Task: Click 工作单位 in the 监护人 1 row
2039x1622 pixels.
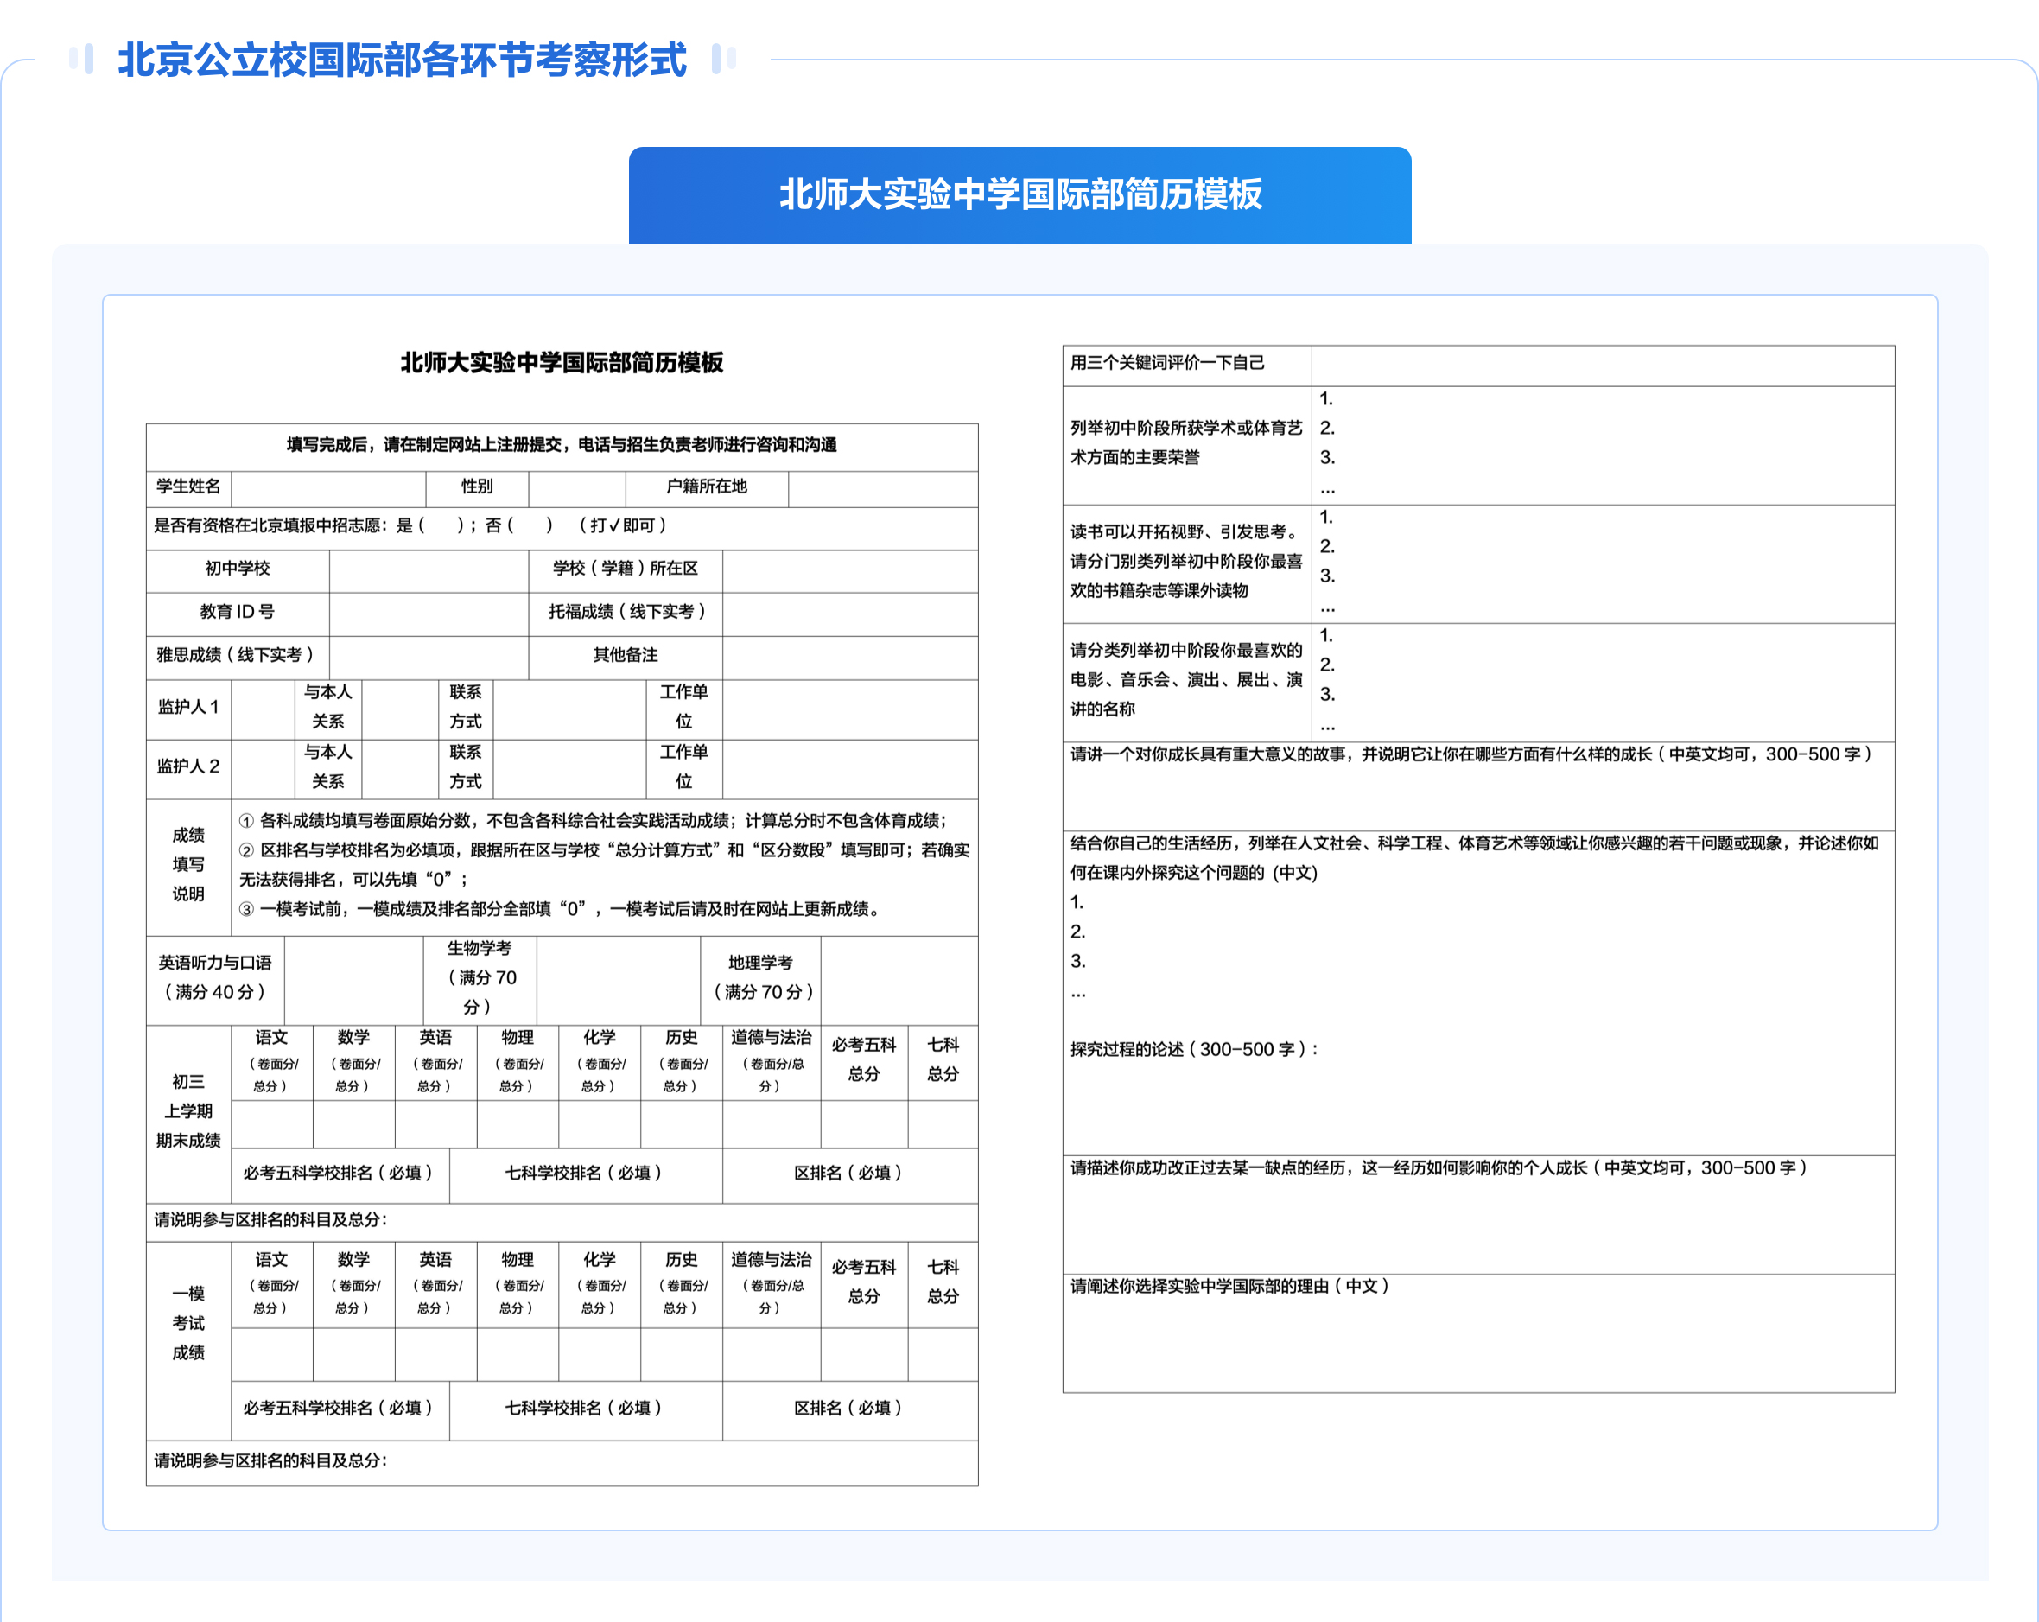Action: point(683,708)
